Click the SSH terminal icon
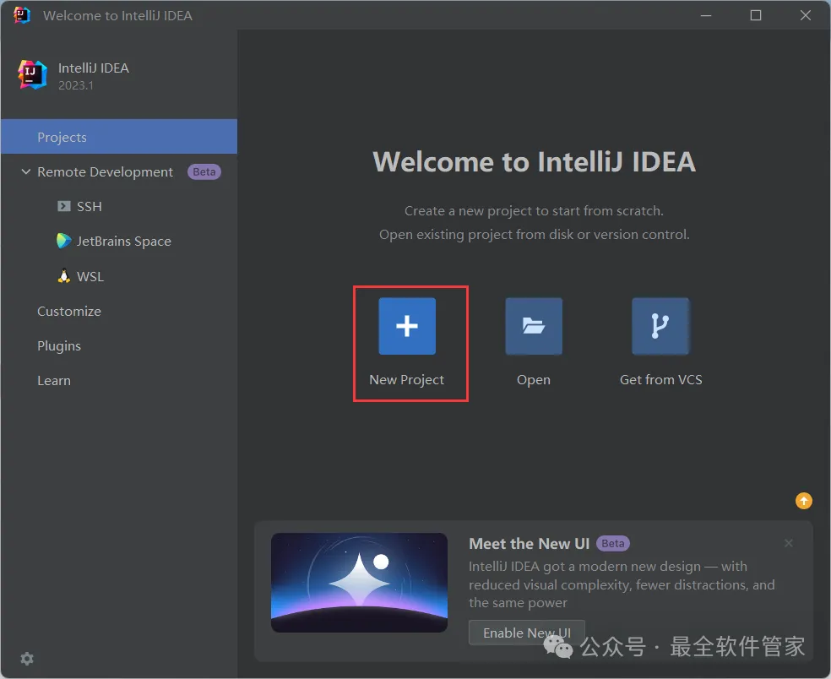 click(x=64, y=206)
